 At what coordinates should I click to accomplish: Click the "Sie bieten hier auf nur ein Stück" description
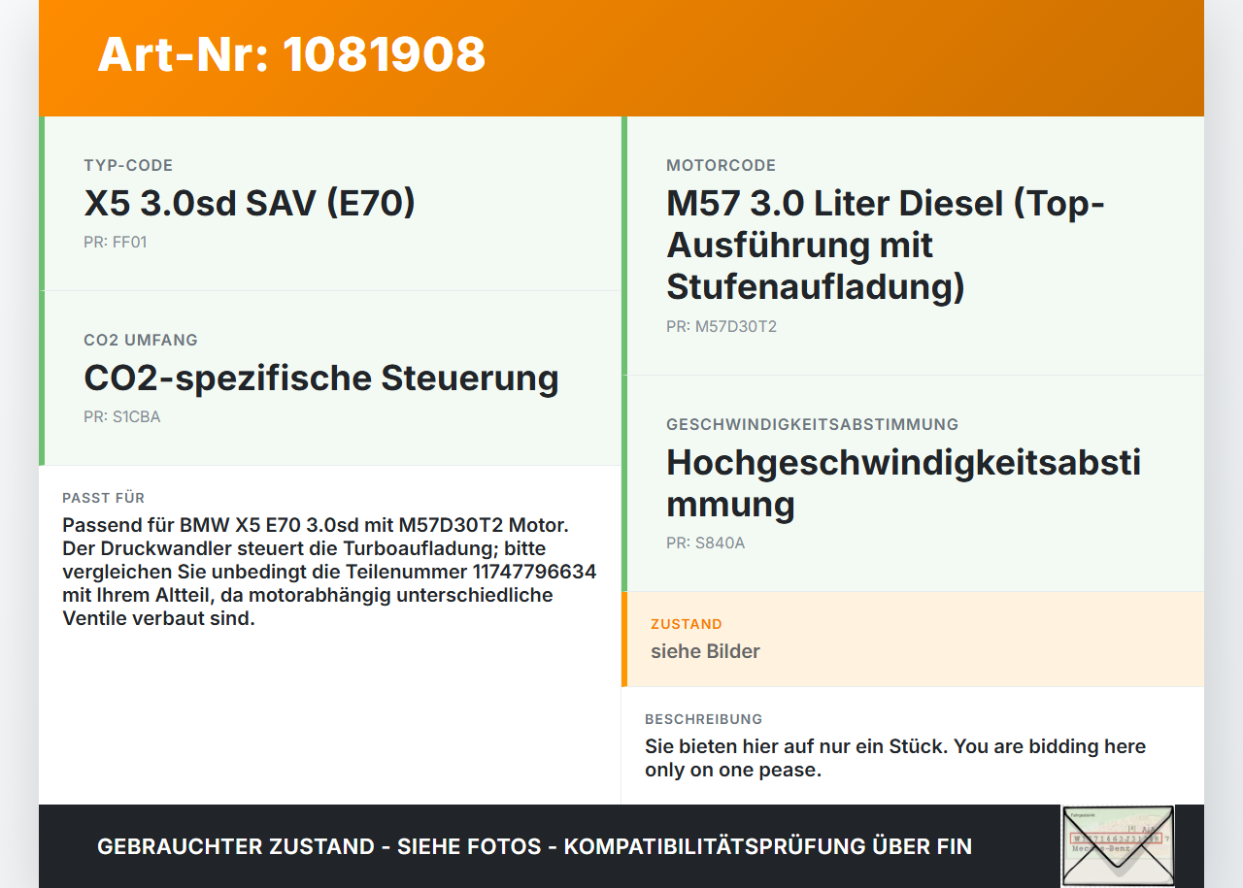(x=895, y=758)
